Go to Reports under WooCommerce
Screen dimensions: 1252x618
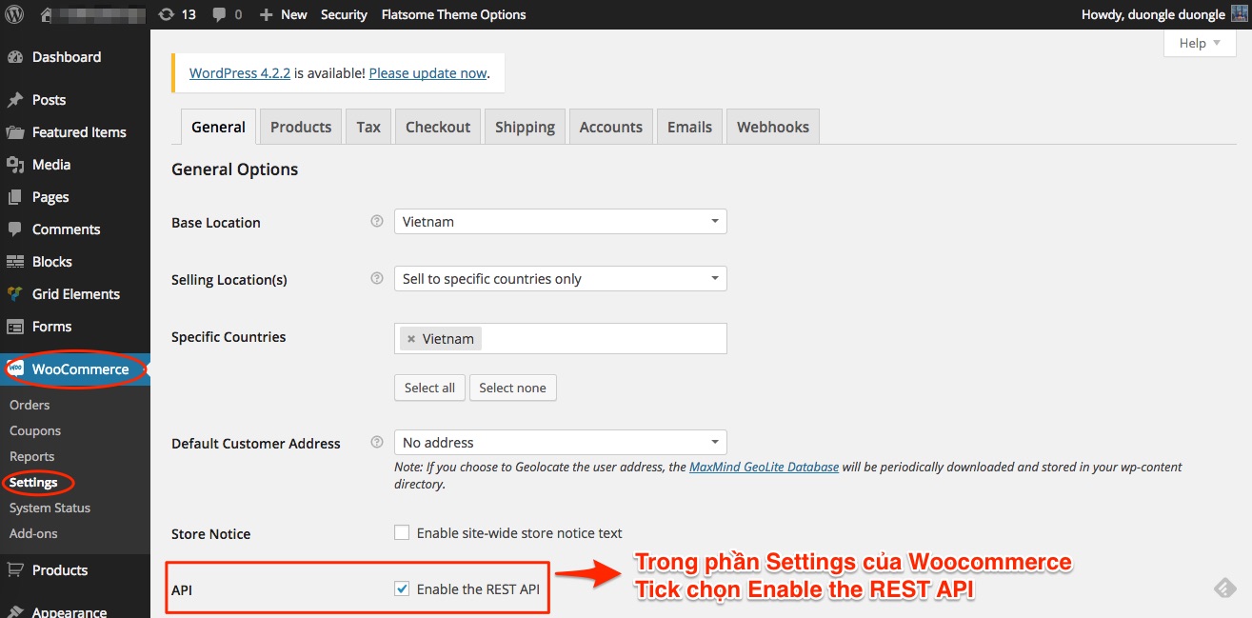(x=32, y=456)
